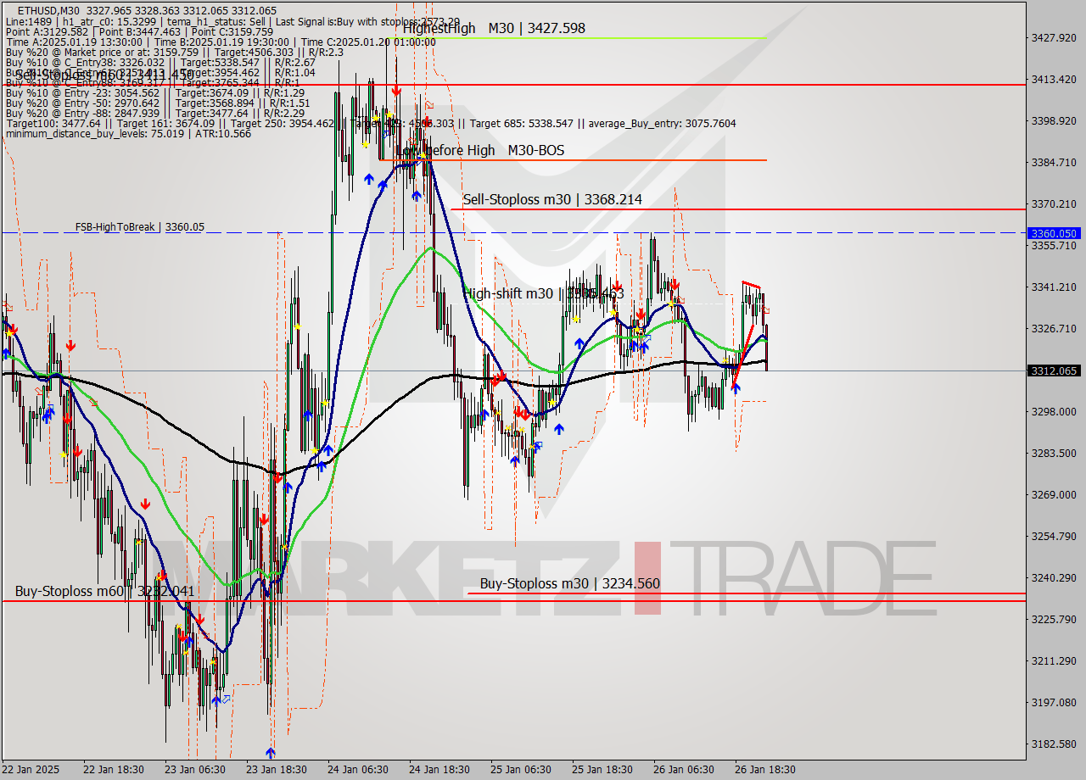The height and width of the screenshot is (780, 1086).
Task: Click the 'Buy %10 @ Entry -23: 3054.562' line
Action: tap(154, 92)
